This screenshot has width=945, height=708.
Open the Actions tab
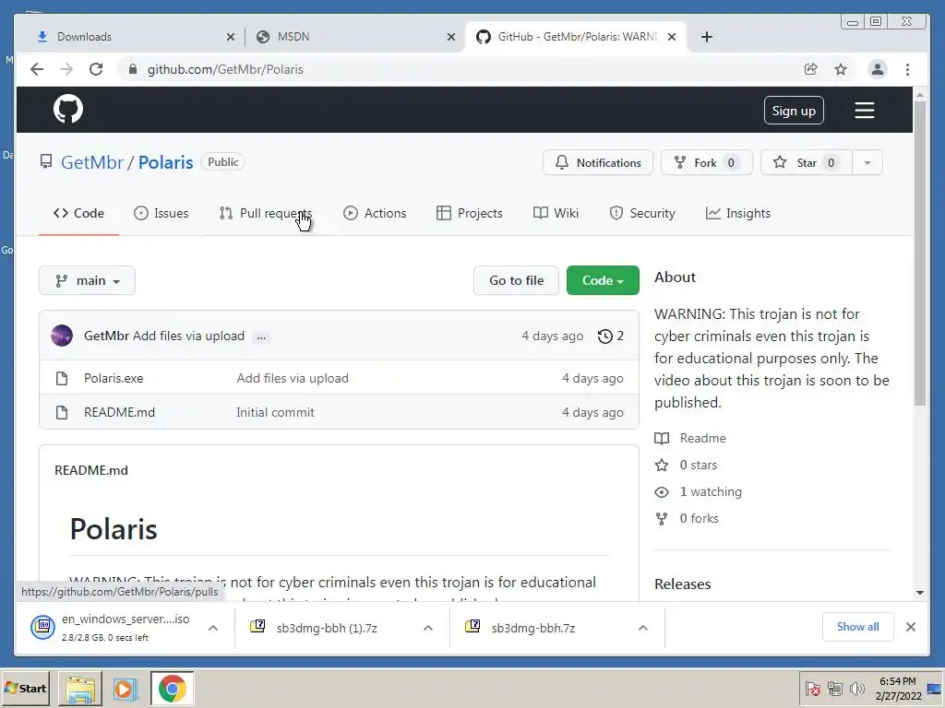click(x=375, y=213)
